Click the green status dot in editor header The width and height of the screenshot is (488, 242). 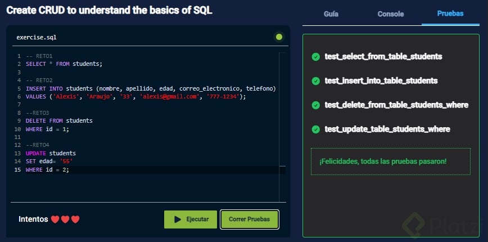[279, 37]
